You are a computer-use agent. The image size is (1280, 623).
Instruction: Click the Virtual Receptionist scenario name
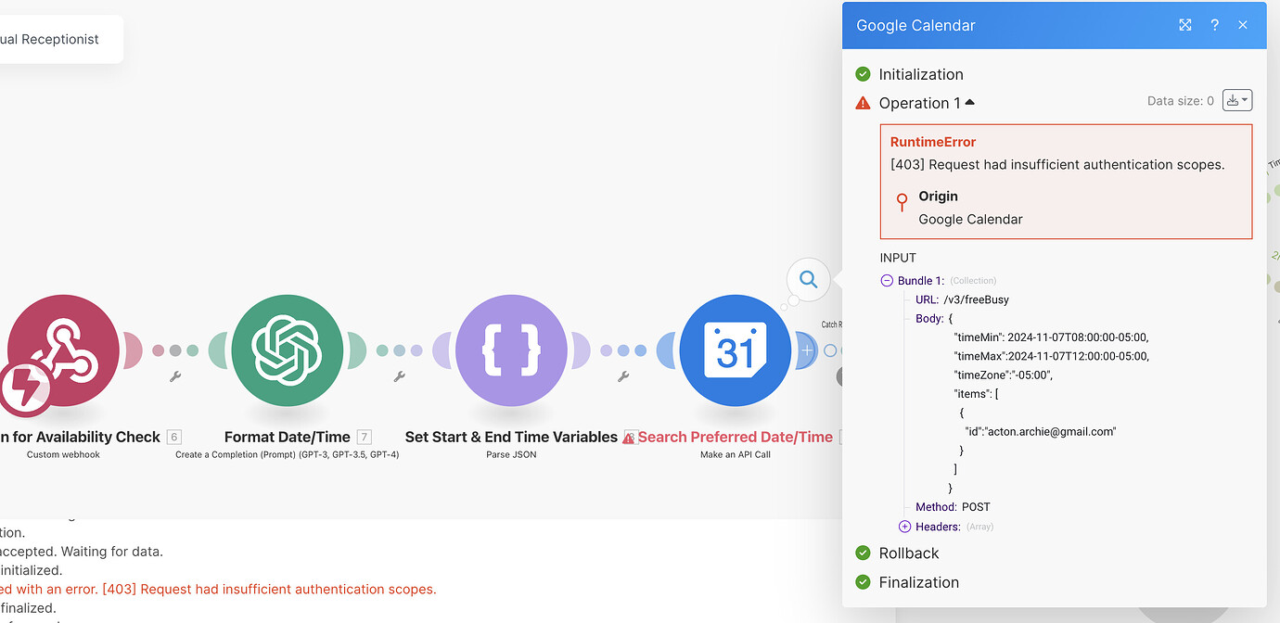tap(51, 39)
